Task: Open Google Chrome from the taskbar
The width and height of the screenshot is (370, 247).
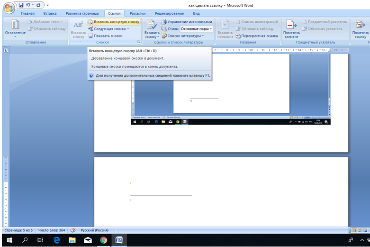Action: pos(103,240)
